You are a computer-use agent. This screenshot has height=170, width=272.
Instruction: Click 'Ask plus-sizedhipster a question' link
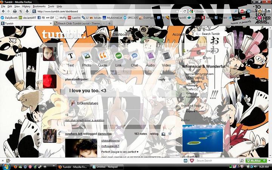click(85, 120)
